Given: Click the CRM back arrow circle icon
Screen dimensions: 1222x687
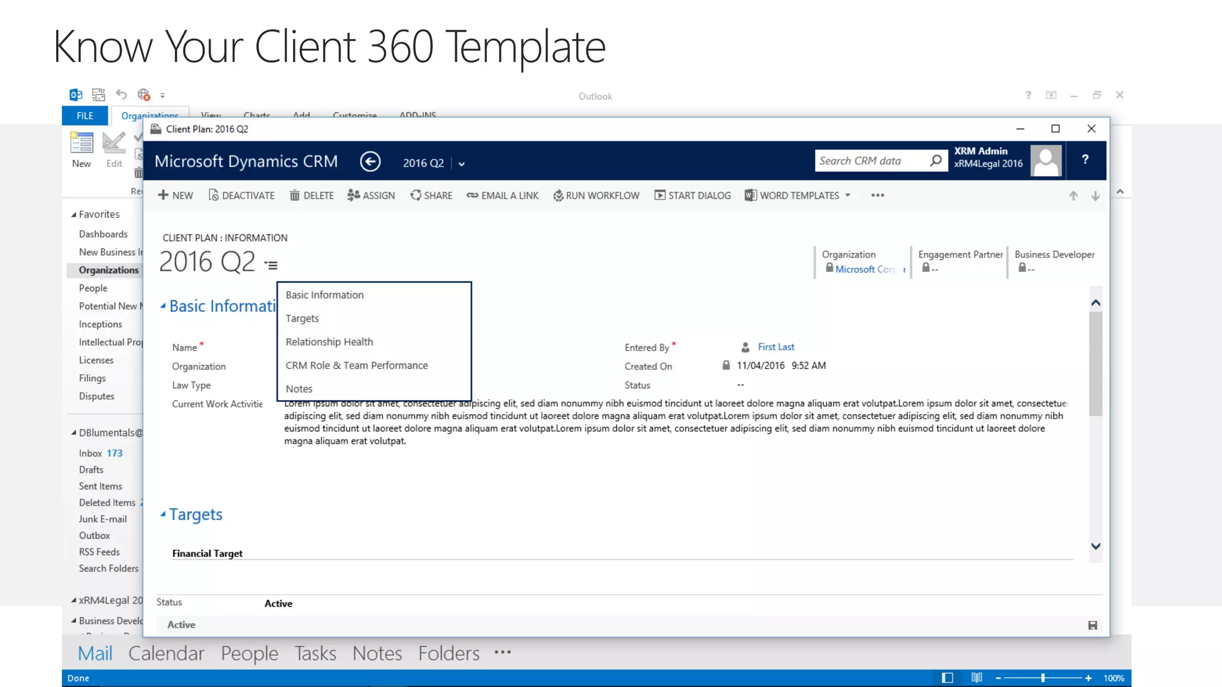Looking at the screenshot, I should 370,162.
